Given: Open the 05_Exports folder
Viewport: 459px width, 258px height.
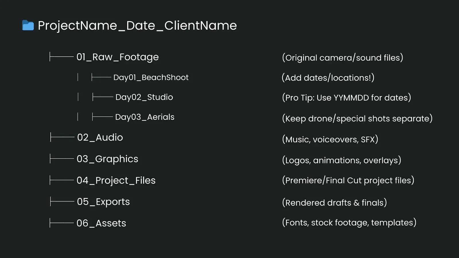Looking at the screenshot, I should click(x=103, y=202).
